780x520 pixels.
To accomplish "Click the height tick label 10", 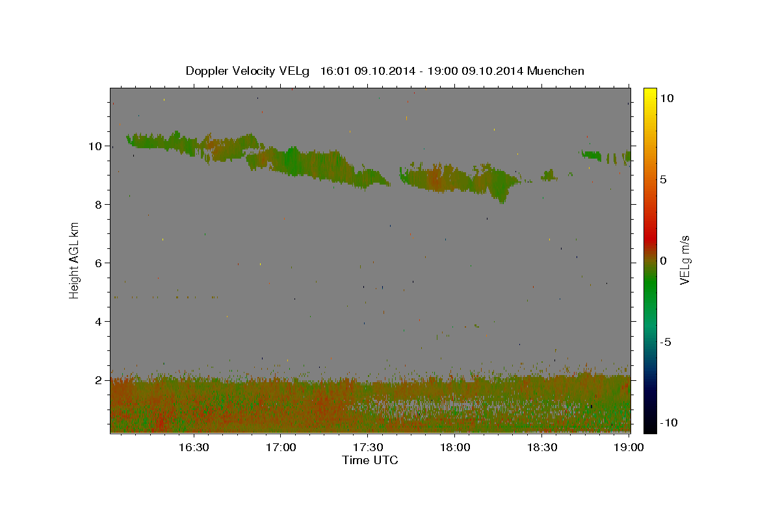I will point(96,146).
